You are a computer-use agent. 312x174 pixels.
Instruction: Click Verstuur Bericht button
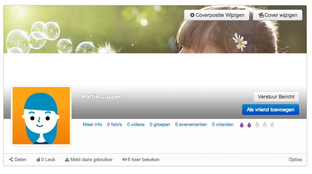(276, 97)
